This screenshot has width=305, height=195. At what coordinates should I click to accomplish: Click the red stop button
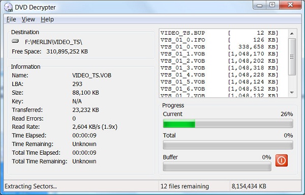[x=282, y=160]
